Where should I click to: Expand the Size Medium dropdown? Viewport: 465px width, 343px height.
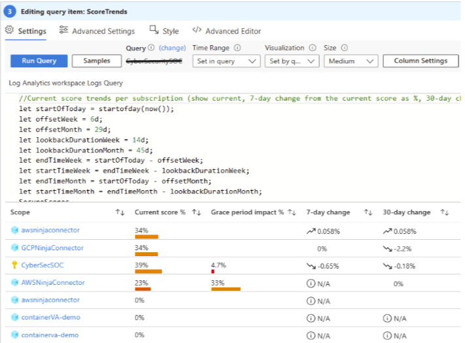click(351, 61)
